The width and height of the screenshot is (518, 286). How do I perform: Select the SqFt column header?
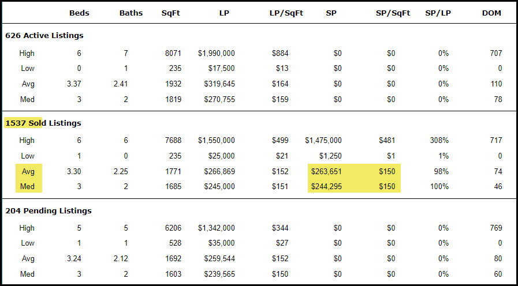click(x=171, y=13)
